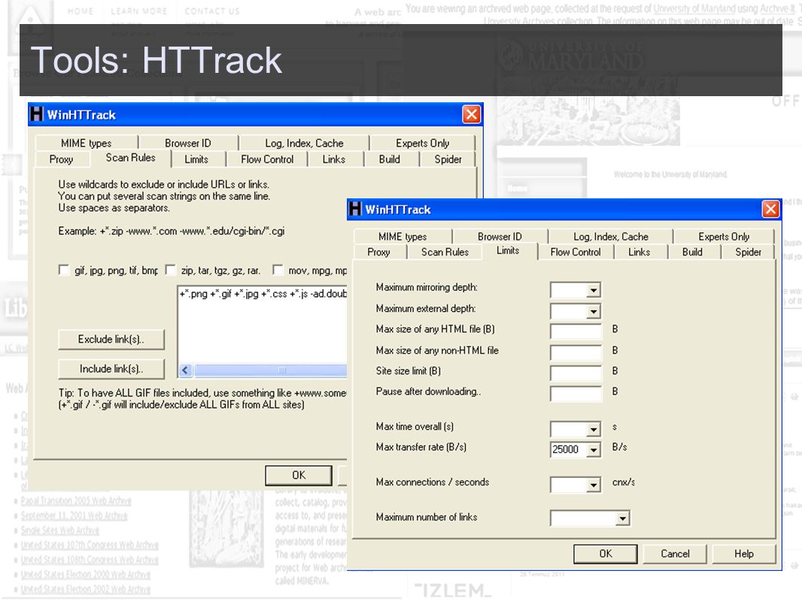Switch to Proxy tab in Limits window
Screen dimensions: 802x601
click(x=378, y=252)
